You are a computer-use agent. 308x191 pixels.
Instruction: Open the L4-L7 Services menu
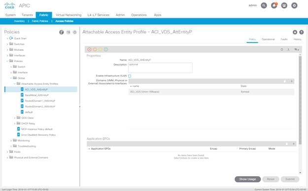click(99, 15)
